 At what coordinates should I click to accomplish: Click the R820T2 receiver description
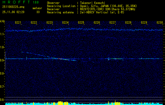[x=108, y=9]
